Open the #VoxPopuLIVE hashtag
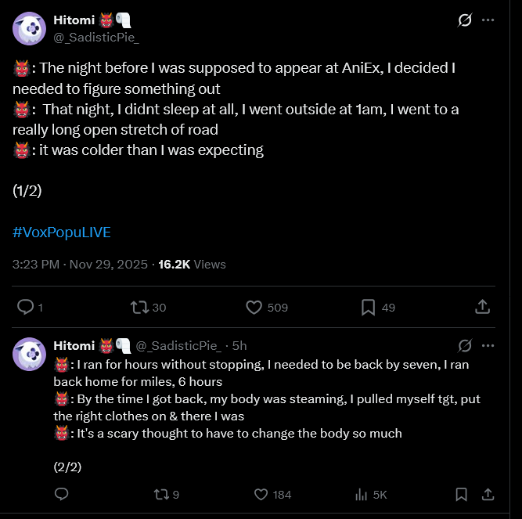 point(62,232)
